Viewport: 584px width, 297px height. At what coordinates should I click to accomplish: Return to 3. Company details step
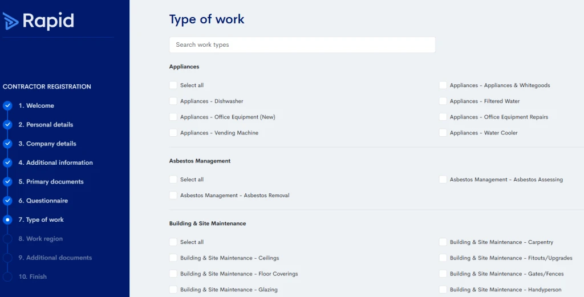tap(47, 144)
